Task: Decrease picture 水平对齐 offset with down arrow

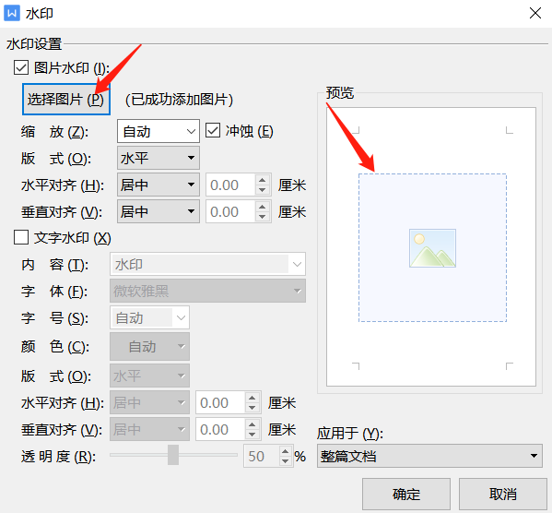Action: 262,190
